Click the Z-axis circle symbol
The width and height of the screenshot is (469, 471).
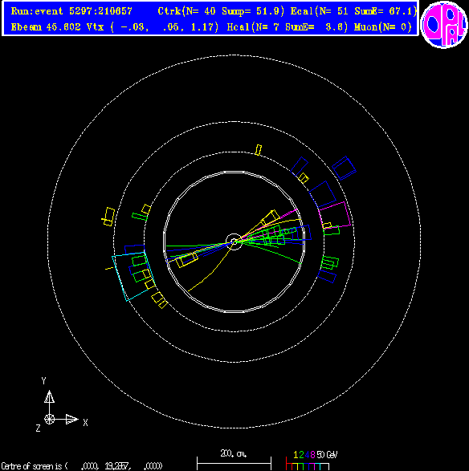[x=49, y=419]
